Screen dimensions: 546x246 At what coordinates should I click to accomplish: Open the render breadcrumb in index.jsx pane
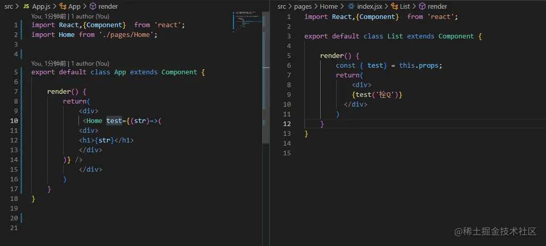click(x=437, y=6)
